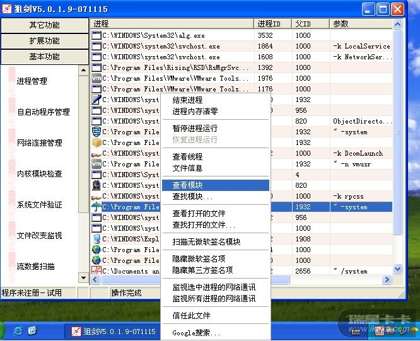Click the alg.exe process row icon
Viewport: 420px width, 341px height.
point(96,35)
